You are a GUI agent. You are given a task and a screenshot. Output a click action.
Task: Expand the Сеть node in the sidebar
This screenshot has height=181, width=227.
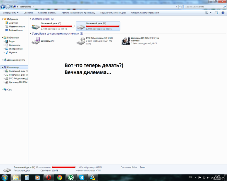3,90
